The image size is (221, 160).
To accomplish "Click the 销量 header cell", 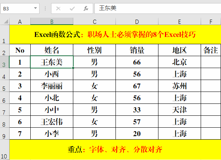I will [x=137, y=50].
